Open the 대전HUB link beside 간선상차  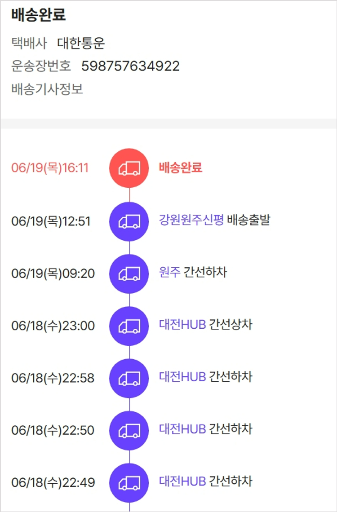tap(182, 325)
